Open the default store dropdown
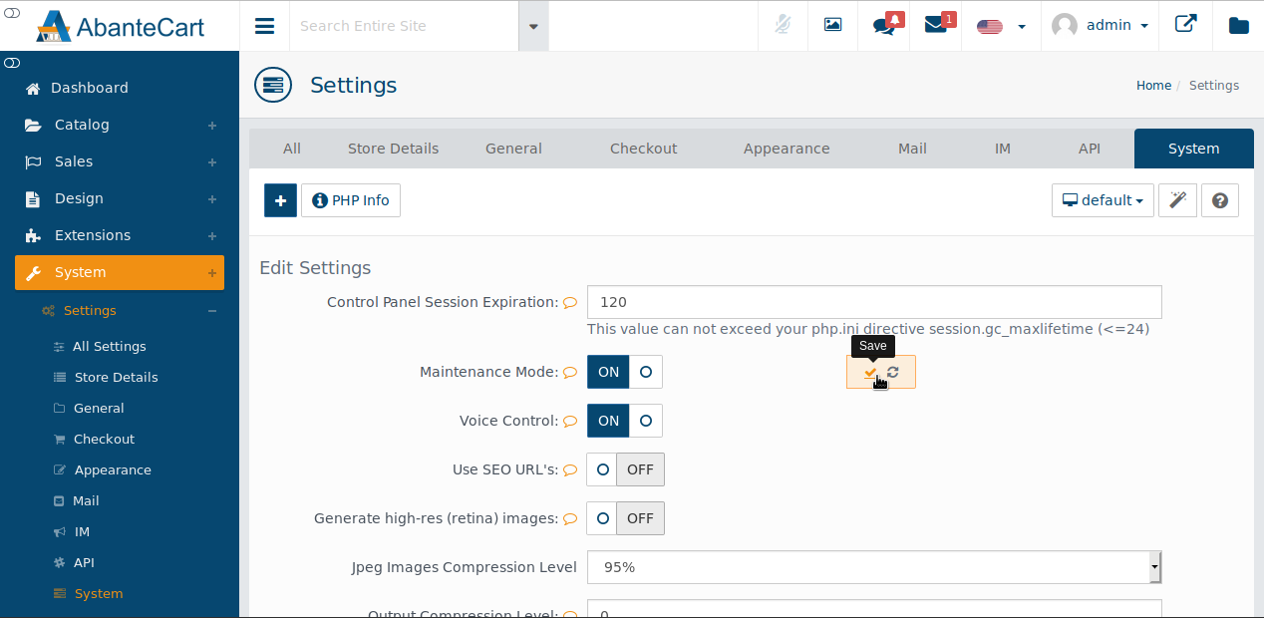 [1103, 200]
